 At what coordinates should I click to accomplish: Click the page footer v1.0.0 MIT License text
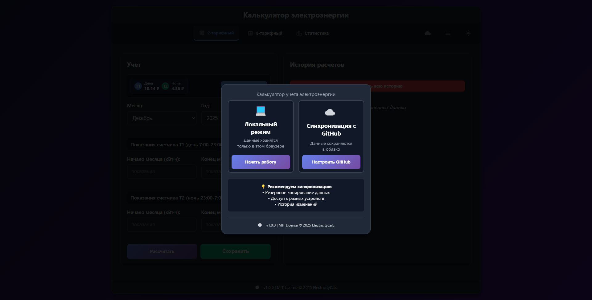pyautogui.click(x=300, y=288)
